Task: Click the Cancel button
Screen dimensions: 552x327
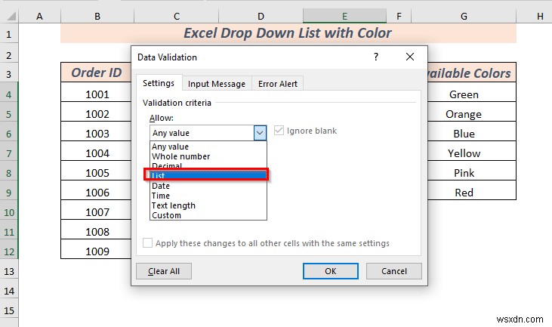Action: (x=394, y=271)
